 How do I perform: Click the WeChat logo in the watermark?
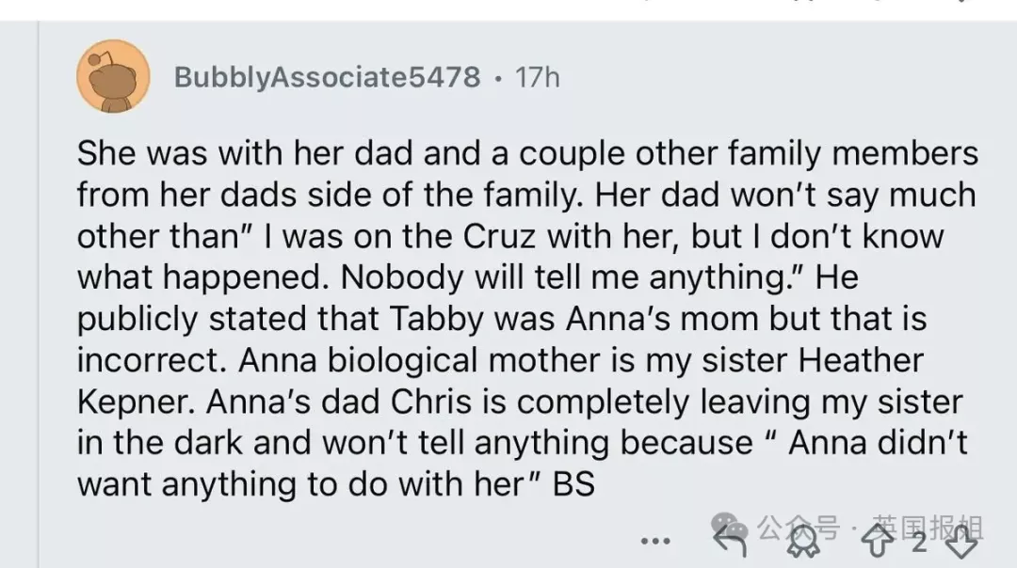coord(729,525)
